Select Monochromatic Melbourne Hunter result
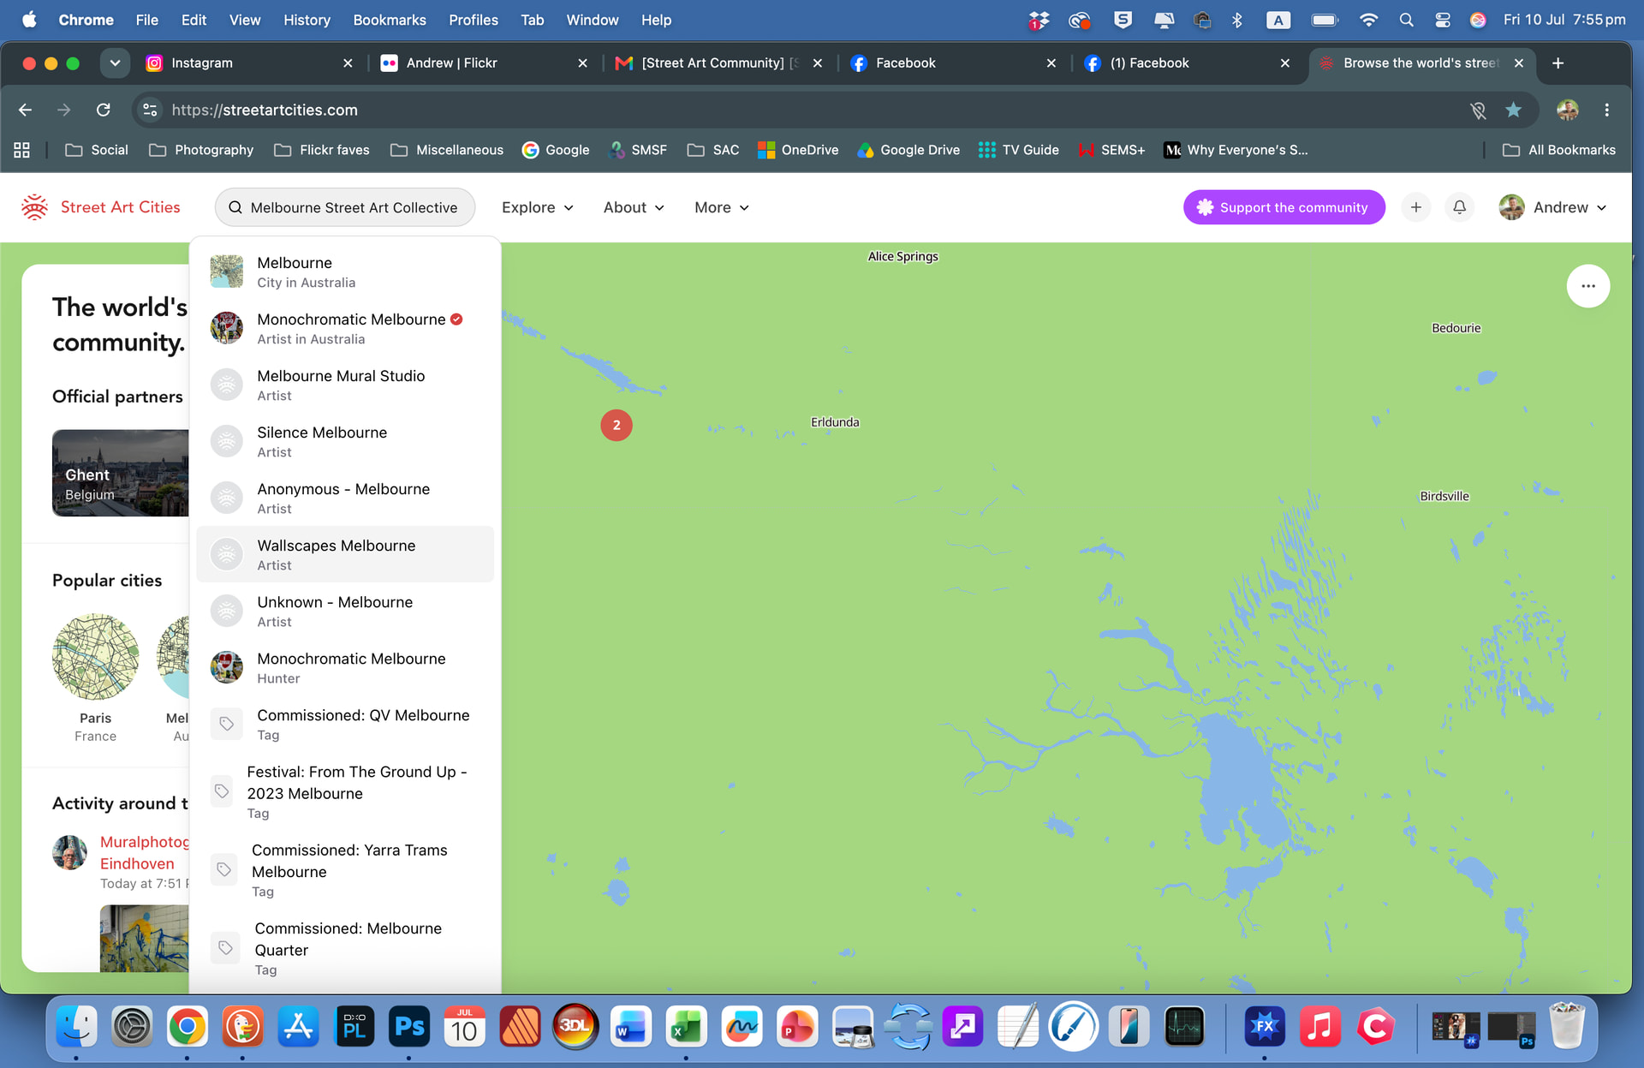The width and height of the screenshot is (1644, 1068). tap(345, 667)
